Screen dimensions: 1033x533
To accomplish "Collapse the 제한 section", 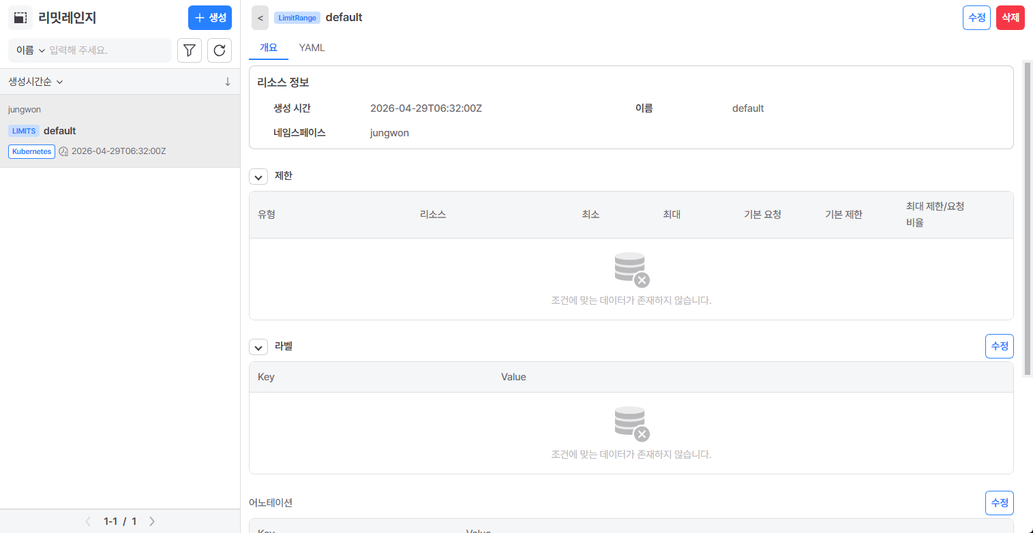I will pyautogui.click(x=258, y=177).
